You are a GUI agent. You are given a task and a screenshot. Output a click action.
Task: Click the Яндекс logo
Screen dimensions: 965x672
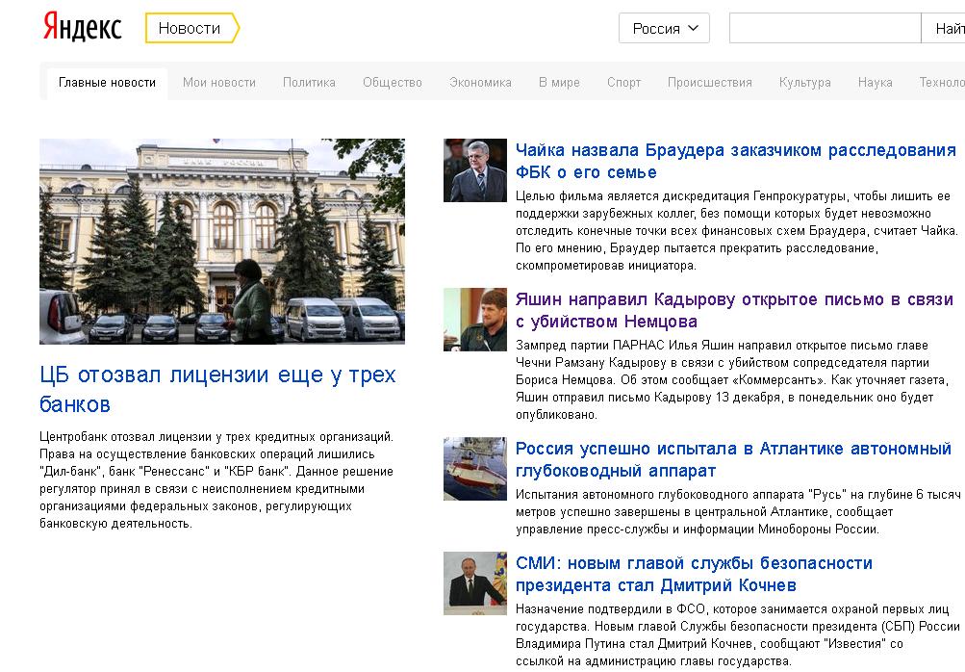click(82, 28)
